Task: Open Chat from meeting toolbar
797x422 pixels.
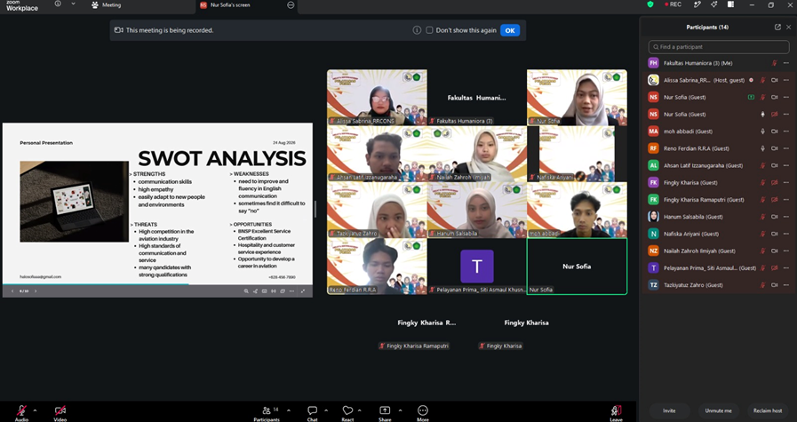Action: 312,413
